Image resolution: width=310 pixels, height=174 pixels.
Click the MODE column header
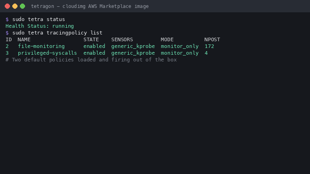[167, 39]
